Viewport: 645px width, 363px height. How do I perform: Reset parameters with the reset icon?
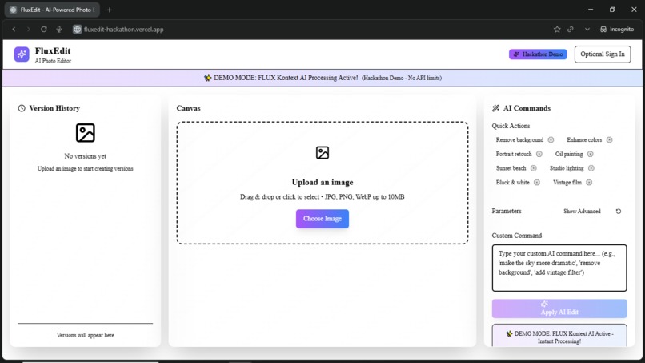[x=619, y=211]
